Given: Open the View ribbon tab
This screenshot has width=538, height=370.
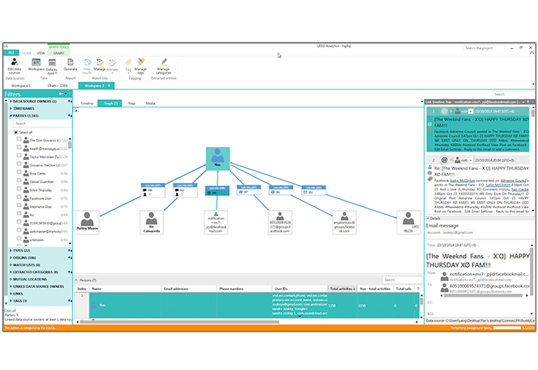Looking at the screenshot, I should (x=41, y=53).
